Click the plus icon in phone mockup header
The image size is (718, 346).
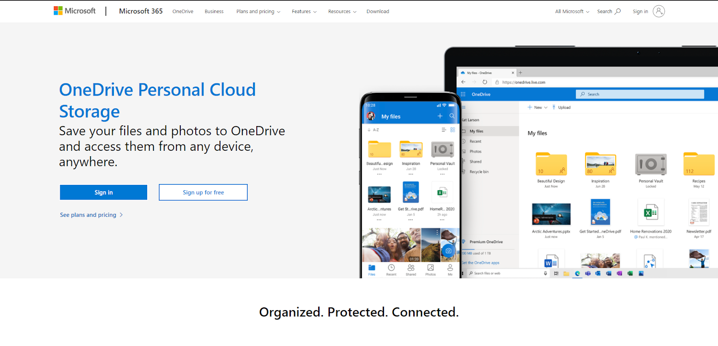pos(440,116)
